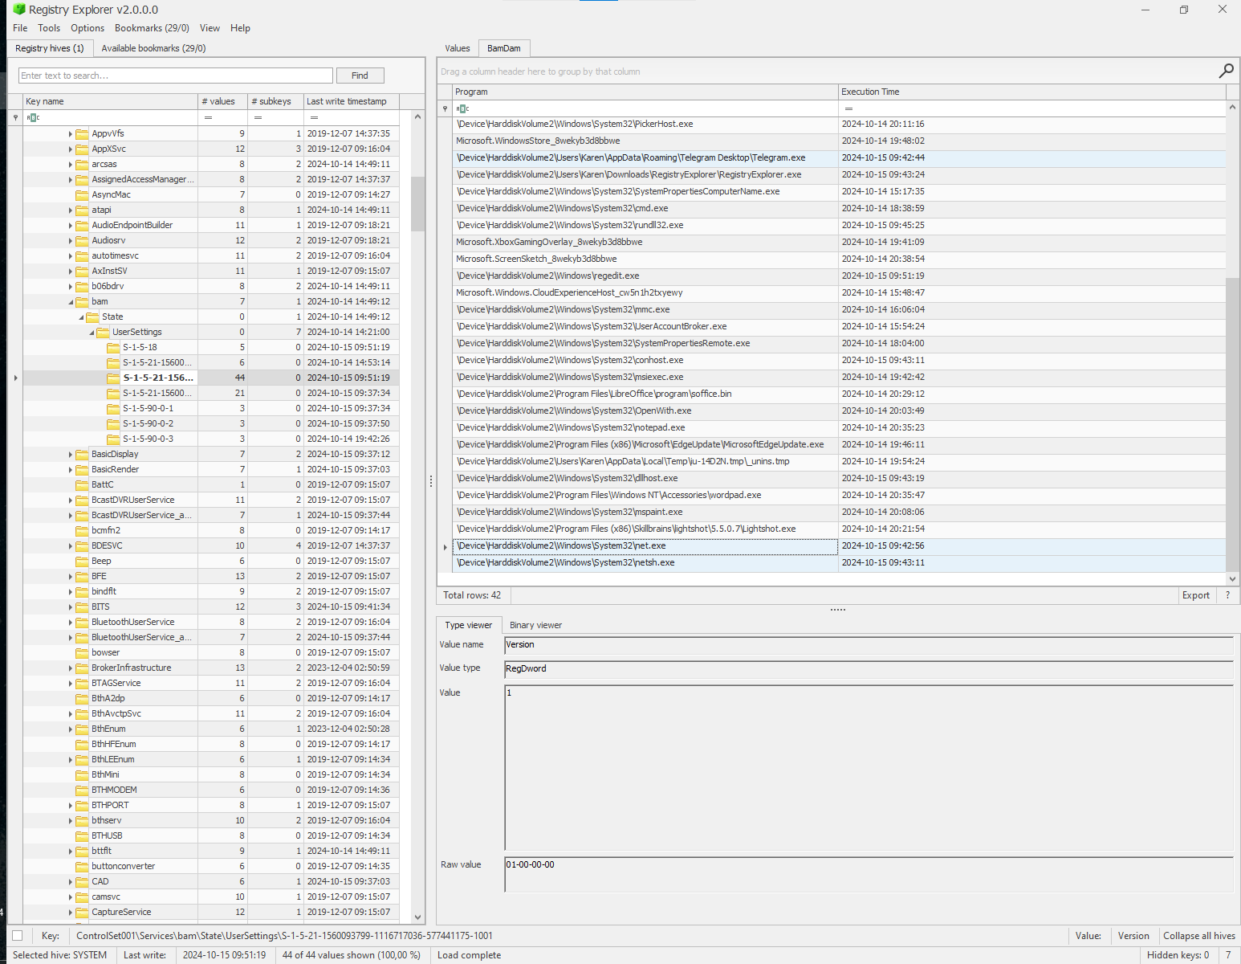Click the Execution Time filter operator icon

click(x=848, y=108)
